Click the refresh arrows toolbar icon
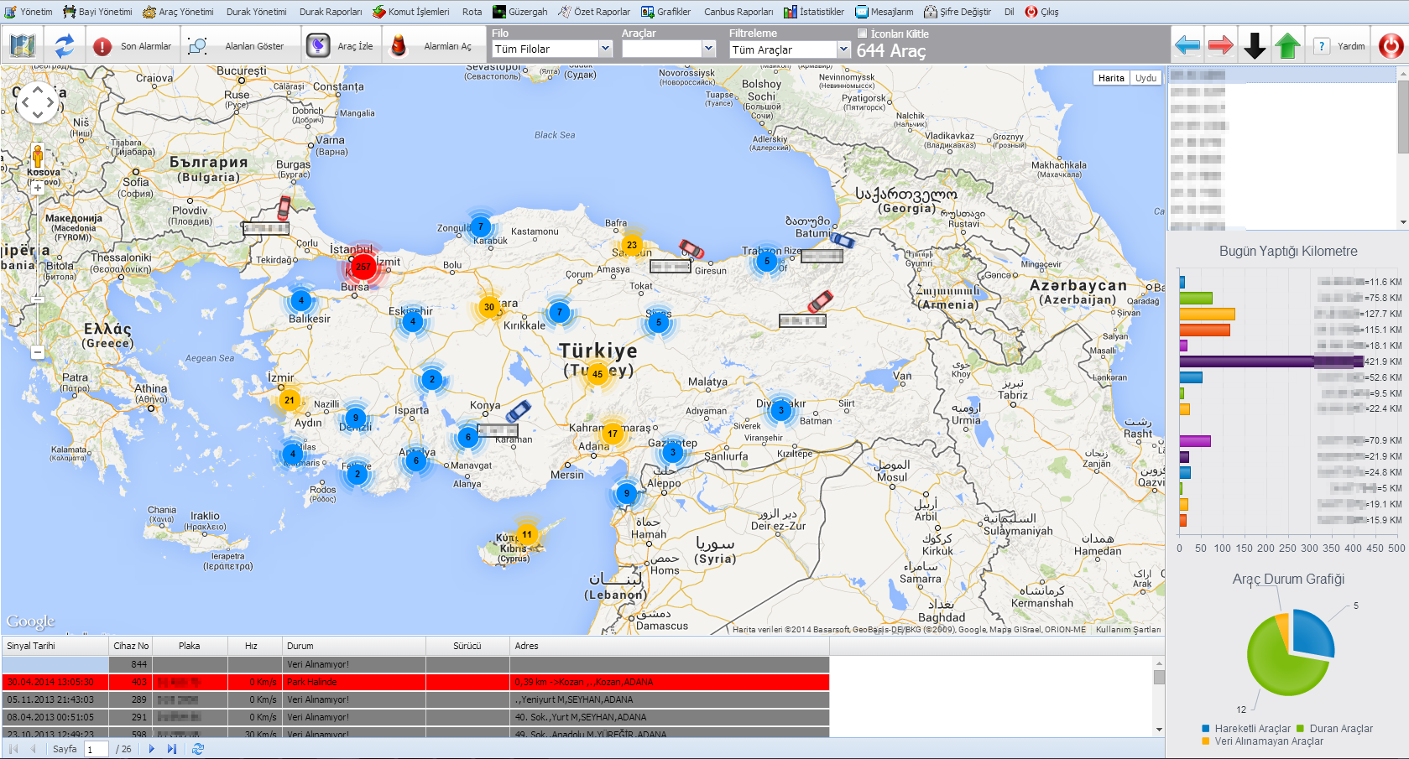1409x759 pixels. 65,45
